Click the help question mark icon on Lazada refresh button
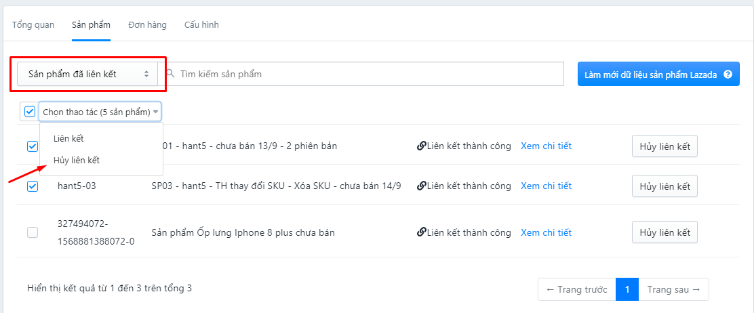 pos(728,75)
